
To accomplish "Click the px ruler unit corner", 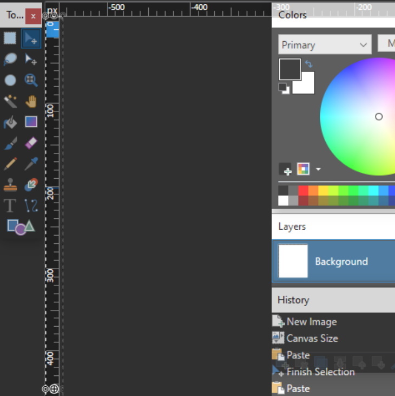I will (52, 11).
